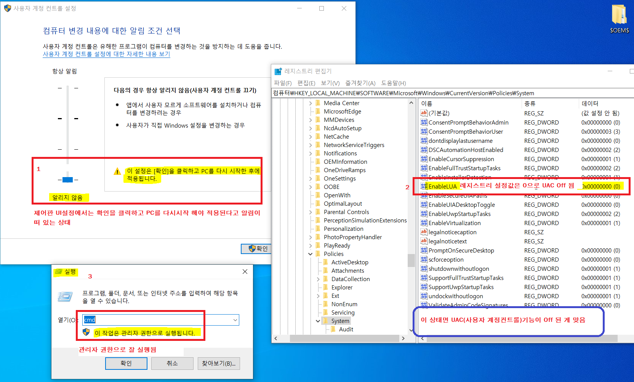Select the PhotoPropertyHandler tree key
The image size is (634, 382).
pyautogui.click(x=353, y=237)
